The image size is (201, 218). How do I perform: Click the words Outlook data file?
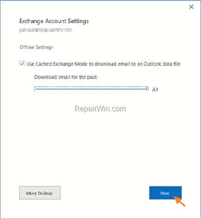pyautogui.click(x=162, y=64)
